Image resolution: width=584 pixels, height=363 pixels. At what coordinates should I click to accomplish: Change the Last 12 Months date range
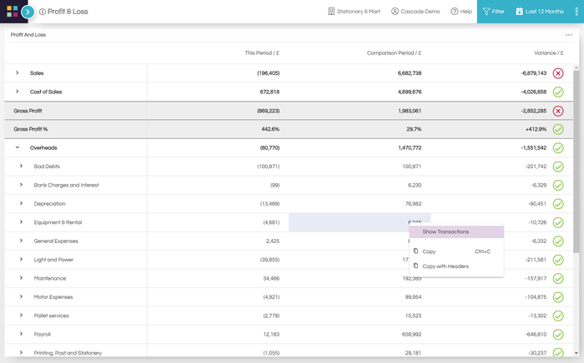coord(539,12)
